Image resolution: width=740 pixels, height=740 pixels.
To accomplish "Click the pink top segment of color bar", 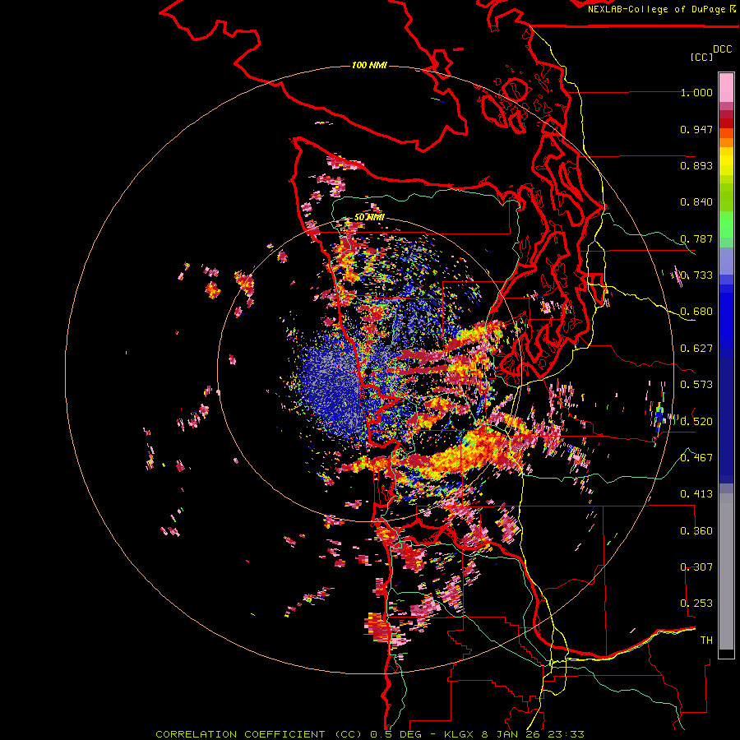I will click(x=726, y=87).
